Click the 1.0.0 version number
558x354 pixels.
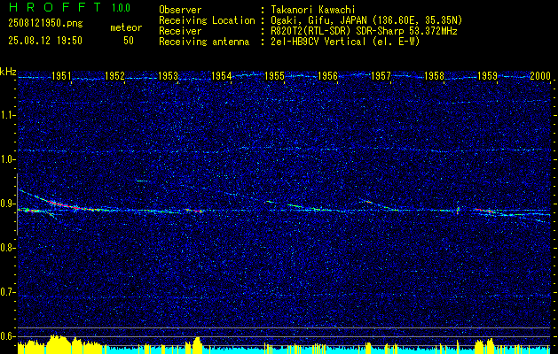point(121,8)
